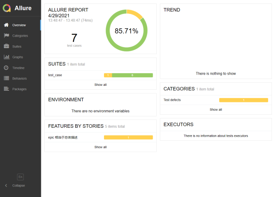Click the Graphs bar chart icon
275x197 pixels.
(x=7, y=57)
